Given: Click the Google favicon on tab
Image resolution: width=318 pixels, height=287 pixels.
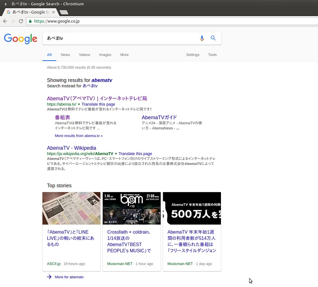Looking at the screenshot, I should [9, 12].
